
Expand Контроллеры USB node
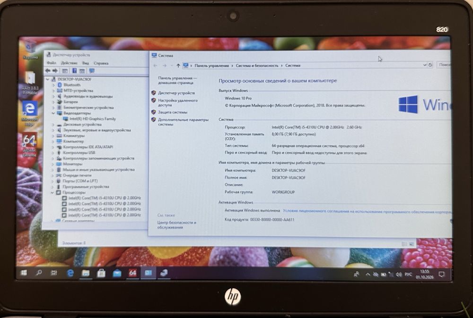pyautogui.click(x=53, y=152)
